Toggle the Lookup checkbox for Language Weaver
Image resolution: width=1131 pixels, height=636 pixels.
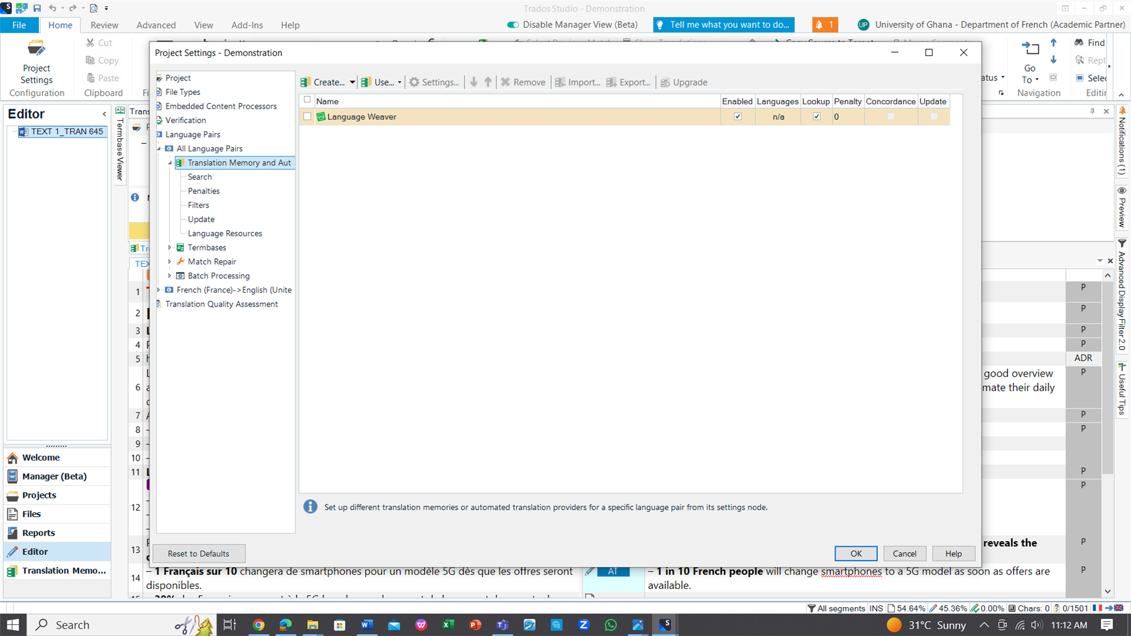[816, 116]
